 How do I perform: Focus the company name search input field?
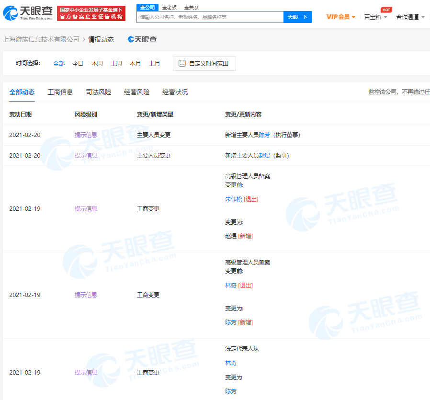click(210, 17)
